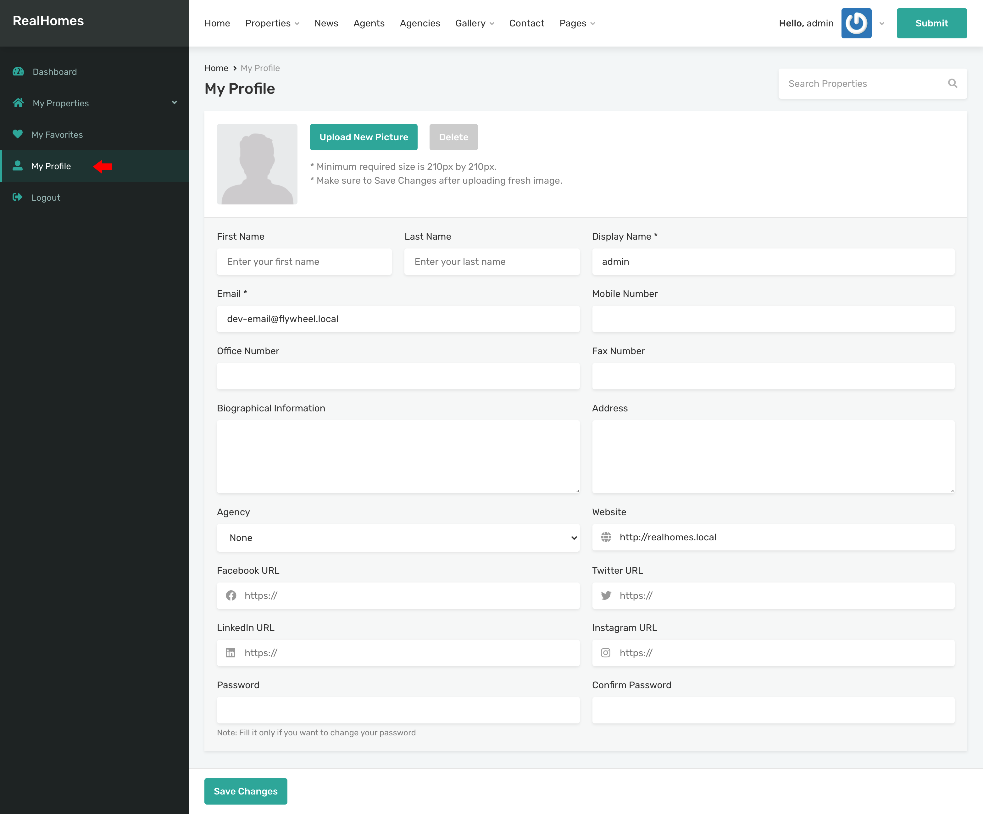Image resolution: width=983 pixels, height=814 pixels.
Task: Click the Last Name input
Action: point(492,262)
